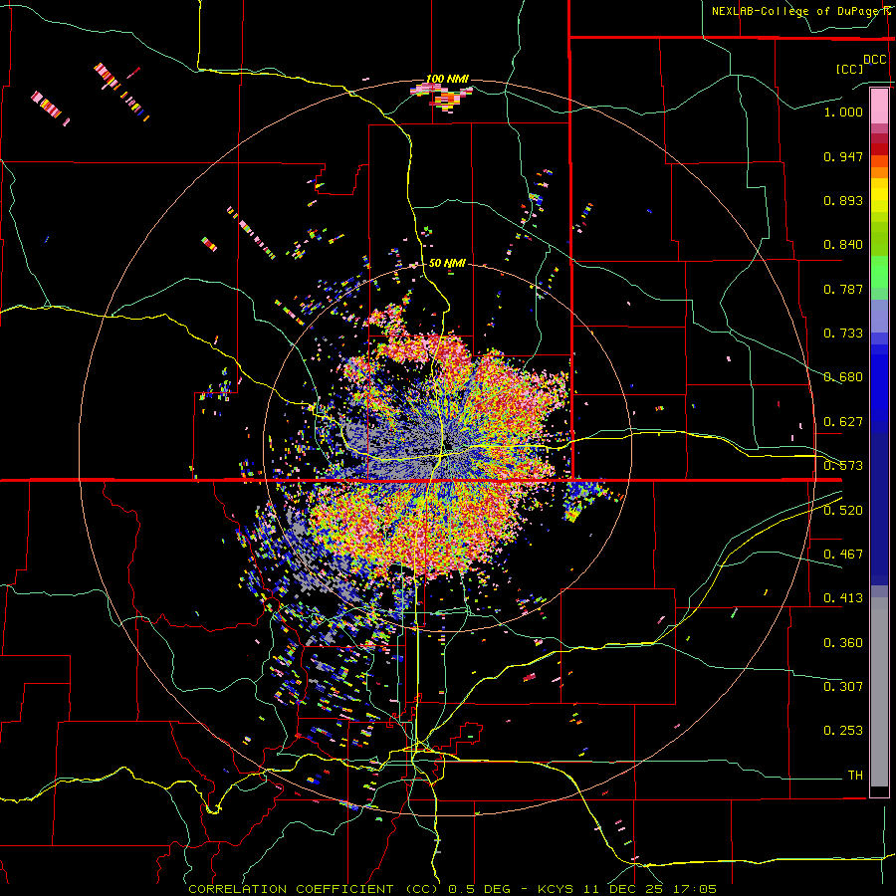The image size is (896, 896).
Task: Pick the gray segment of the color bar
Action: 879,692
